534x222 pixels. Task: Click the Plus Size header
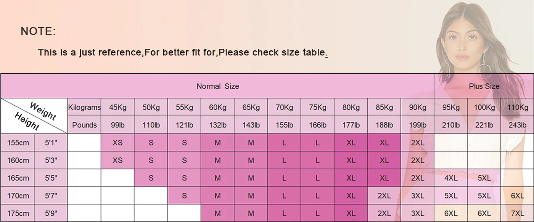484,86
